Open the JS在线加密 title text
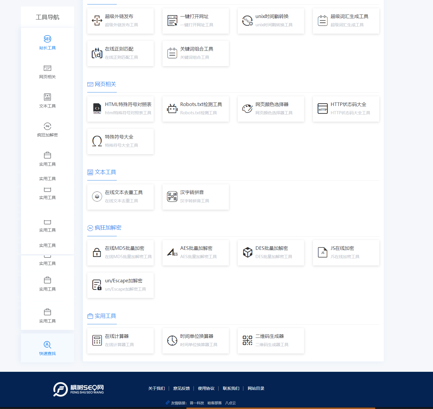Viewport: 433px width, 409px height. pos(342,248)
